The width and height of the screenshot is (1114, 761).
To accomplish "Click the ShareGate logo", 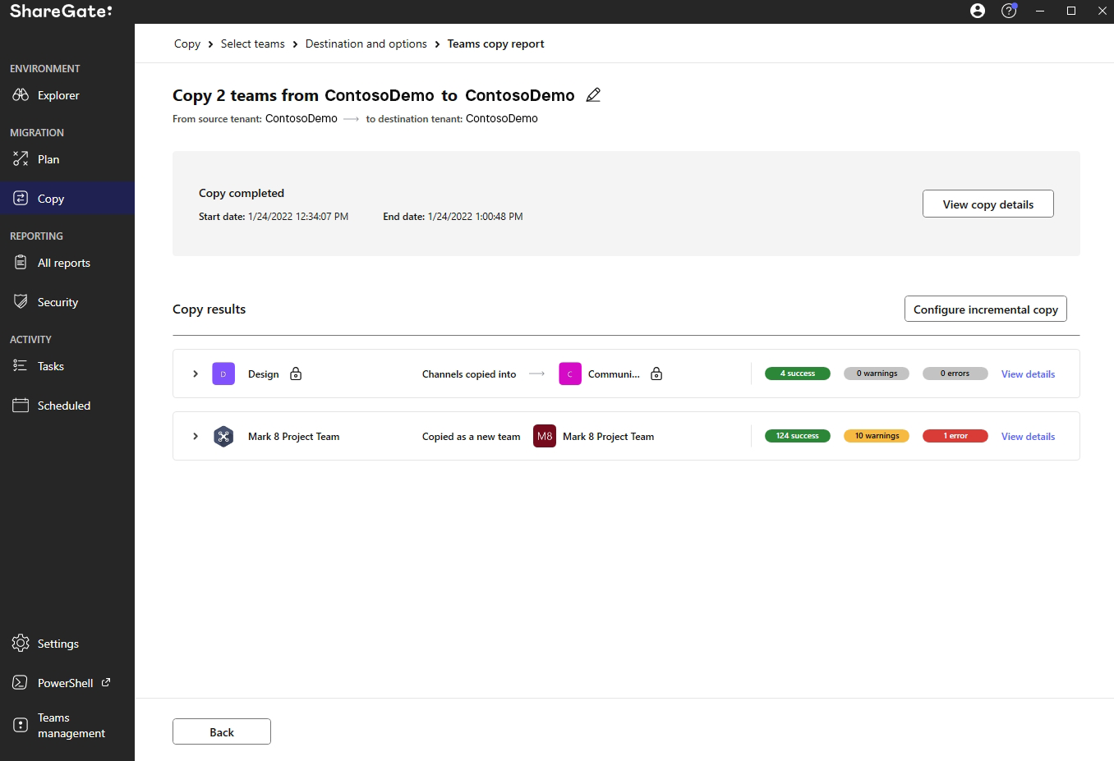I will (x=61, y=11).
